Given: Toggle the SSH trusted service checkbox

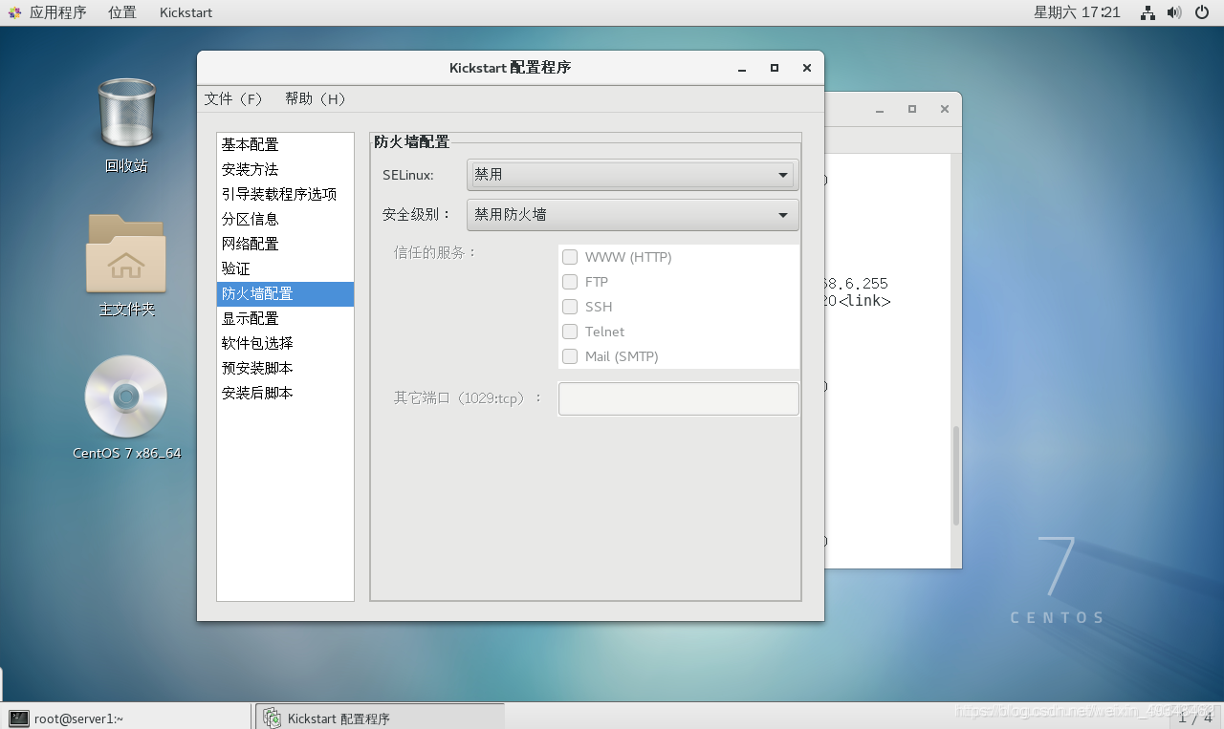Looking at the screenshot, I should click(570, 307).
